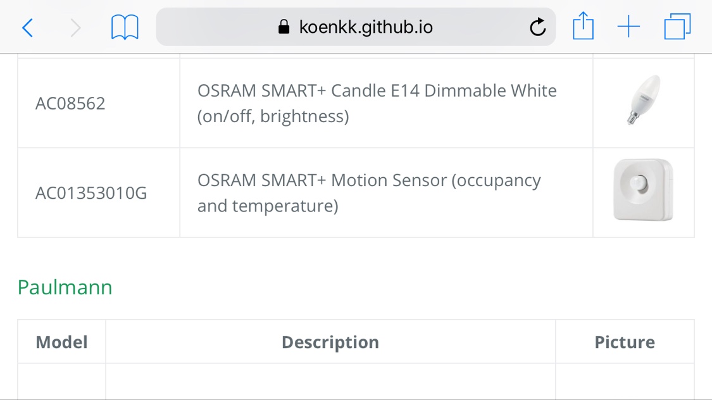Select model number AC01353010G
This screenshot has height=400, width=712.
click(91, 193)
